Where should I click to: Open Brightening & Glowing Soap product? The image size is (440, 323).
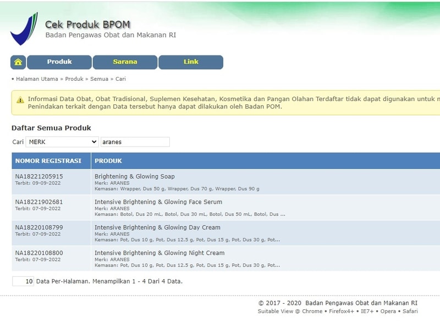[x=134, y=176]
